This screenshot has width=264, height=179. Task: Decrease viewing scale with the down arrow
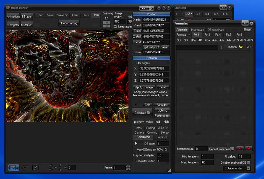(x=107, y=26)
